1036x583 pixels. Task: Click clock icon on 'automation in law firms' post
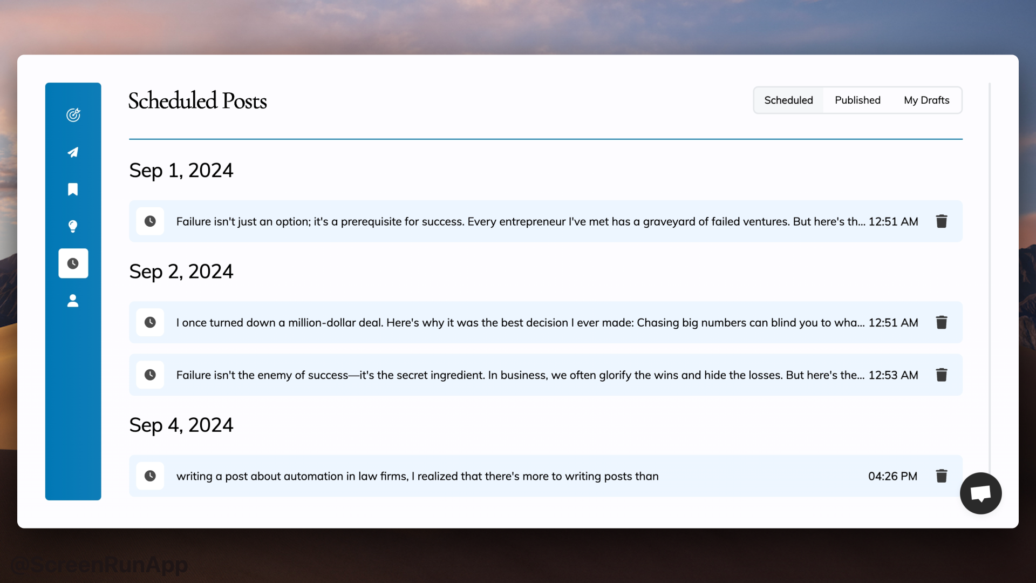click(150, 476)
